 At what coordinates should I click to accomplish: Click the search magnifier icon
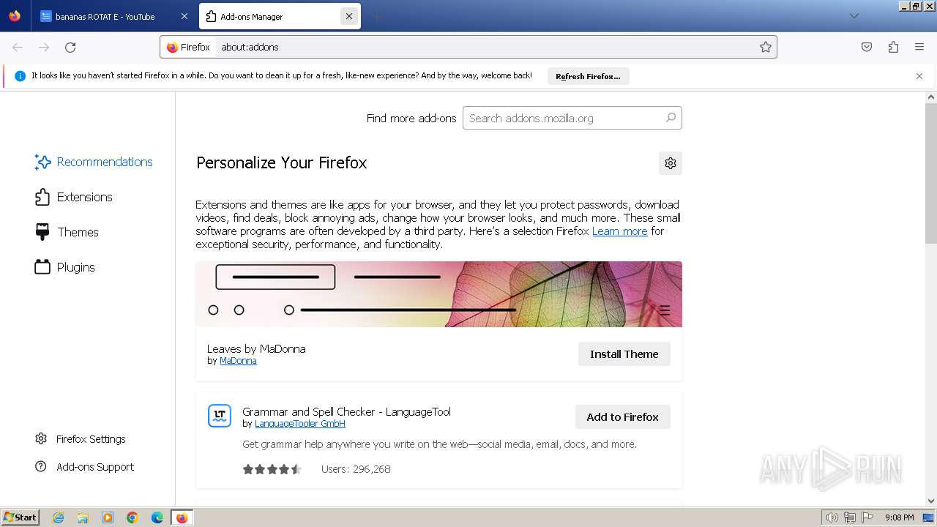[671, 118]
